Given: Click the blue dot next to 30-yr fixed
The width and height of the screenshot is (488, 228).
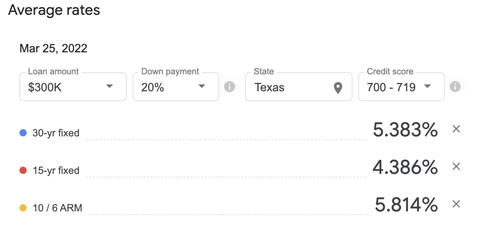Looking at the screenshot, I should tap(23, 133).
